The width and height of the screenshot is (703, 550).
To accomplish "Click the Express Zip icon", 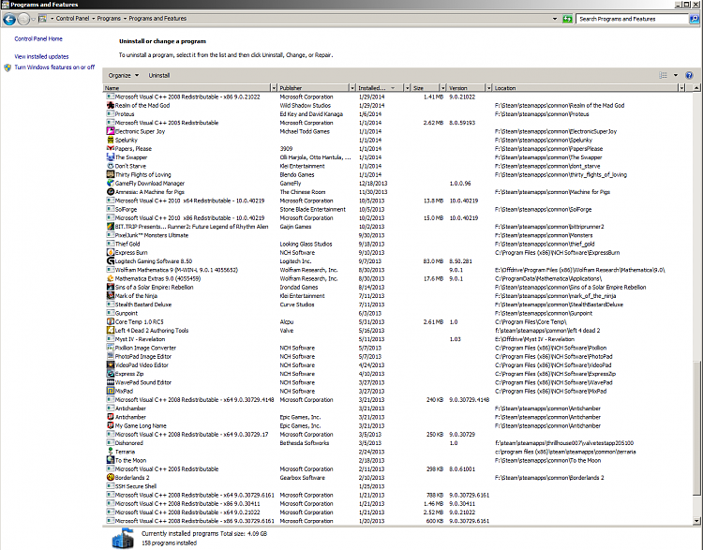I will 111,374.
